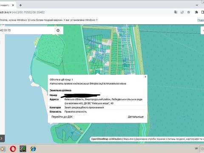Bookmark this page with the star
Image resolution: width=204 pixels, height=153 pixels.
[189, 12]
